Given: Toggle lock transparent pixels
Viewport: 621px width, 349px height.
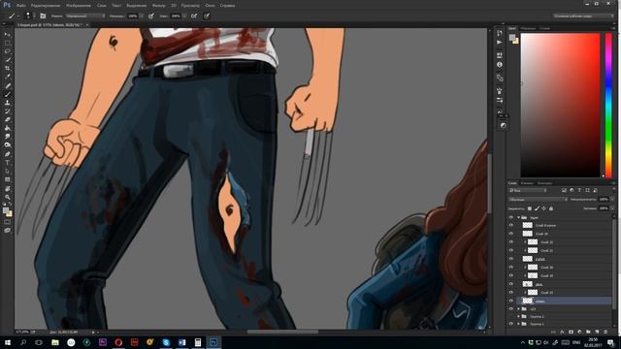Looking at the screenshot, I should click(530, 208).
